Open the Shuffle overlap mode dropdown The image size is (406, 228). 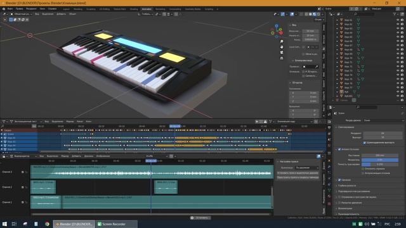point(157,156)
